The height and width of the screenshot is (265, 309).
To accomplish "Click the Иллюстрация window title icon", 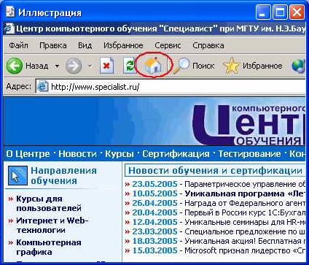I will pos(10,12).
